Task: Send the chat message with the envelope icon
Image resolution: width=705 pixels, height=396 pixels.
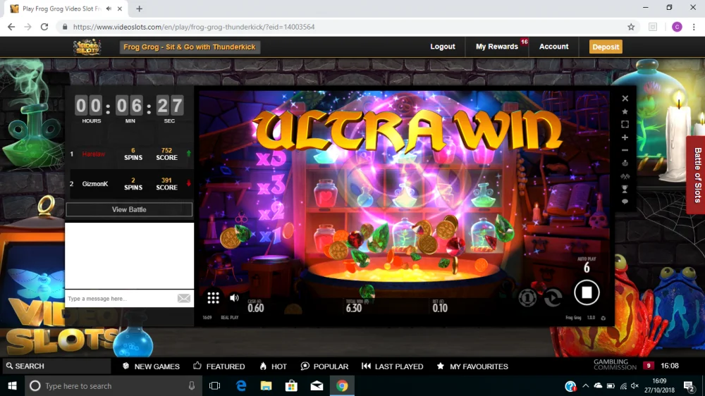Action: (184, 299)
